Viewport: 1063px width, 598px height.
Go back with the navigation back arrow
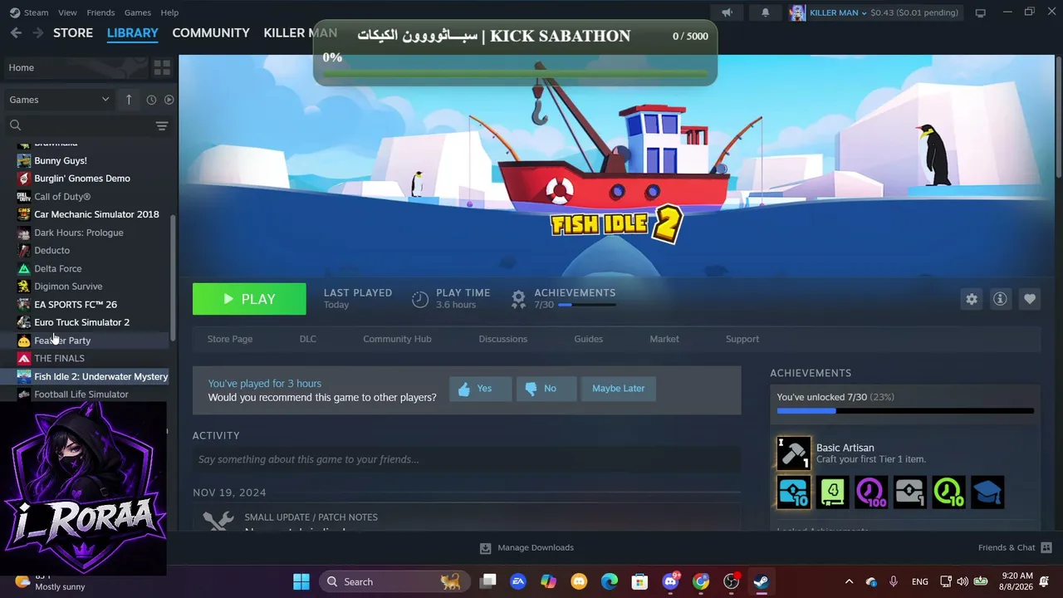pyautogui.click(x=17, y=32)
